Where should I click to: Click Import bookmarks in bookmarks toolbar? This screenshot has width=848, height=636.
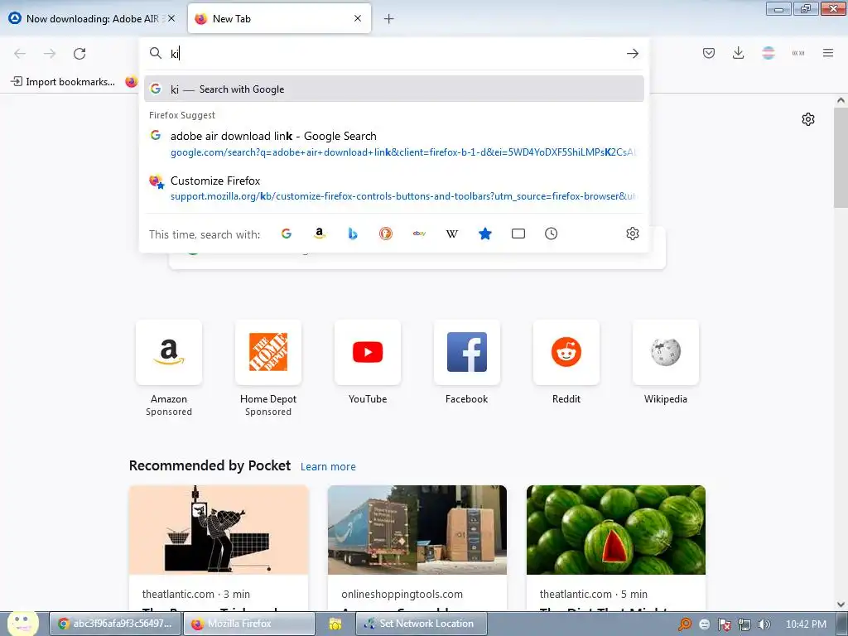click(63, 82)
